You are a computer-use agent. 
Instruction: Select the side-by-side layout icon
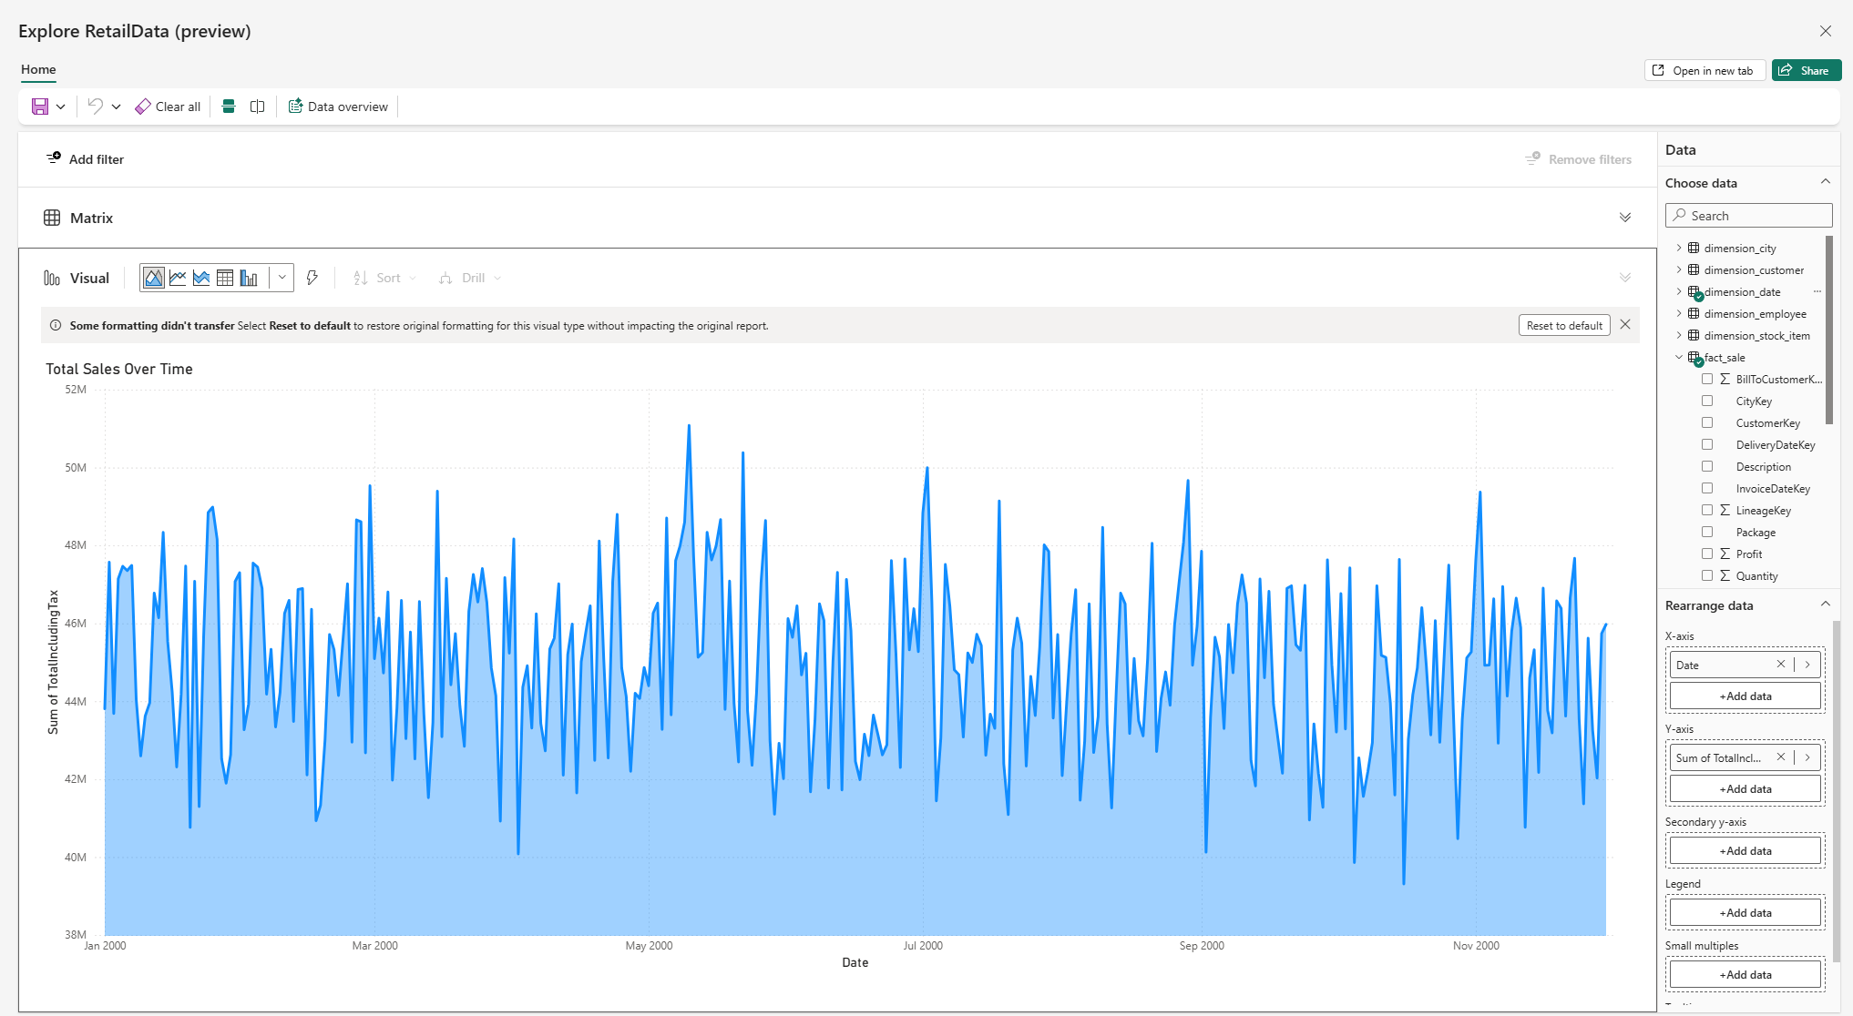coord(258,106)
